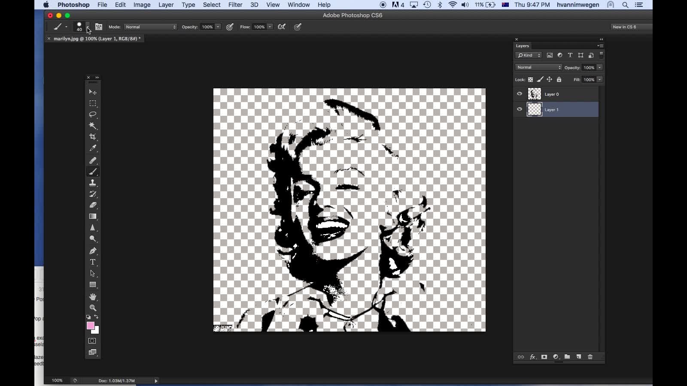Open the Filter menu

point(235,5)
